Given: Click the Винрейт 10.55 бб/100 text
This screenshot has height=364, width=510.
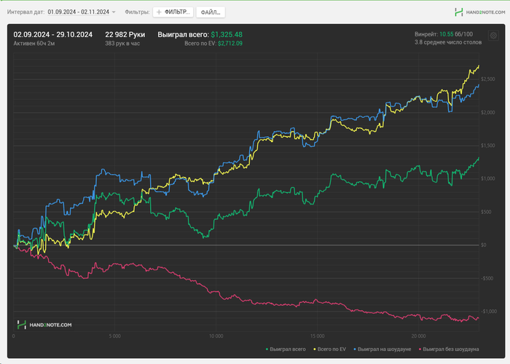Looking at the screenshot, I should pyautogui.click(x=444, y=34).
